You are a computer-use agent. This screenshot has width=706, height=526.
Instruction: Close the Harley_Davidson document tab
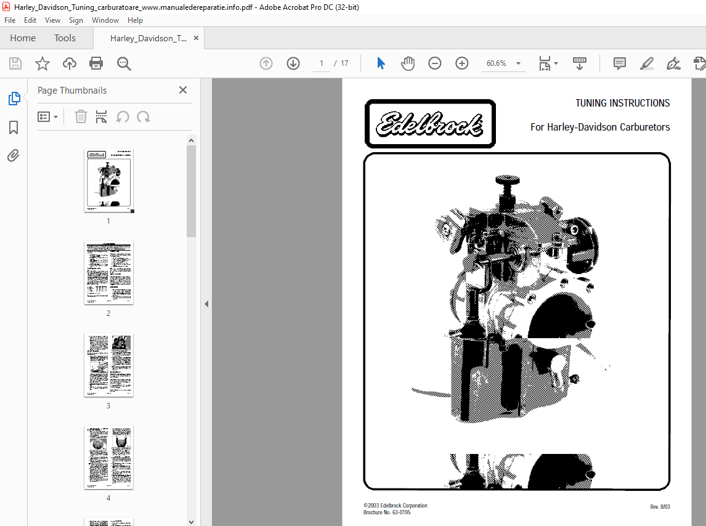[x=197, y=38]
